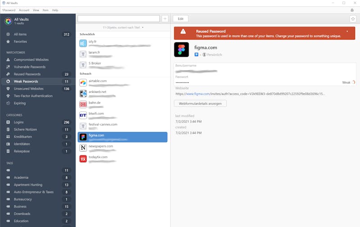
Task: Click the Expiring clock icon
Action: pos(8,103)
